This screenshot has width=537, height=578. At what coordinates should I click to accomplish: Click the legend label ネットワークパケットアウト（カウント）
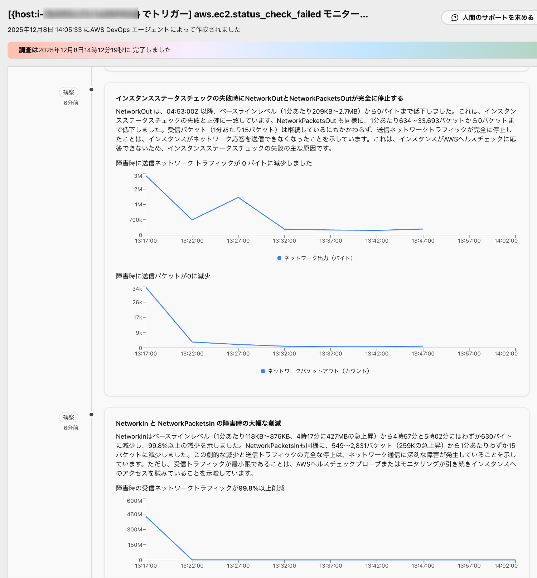tap(318, 371)
